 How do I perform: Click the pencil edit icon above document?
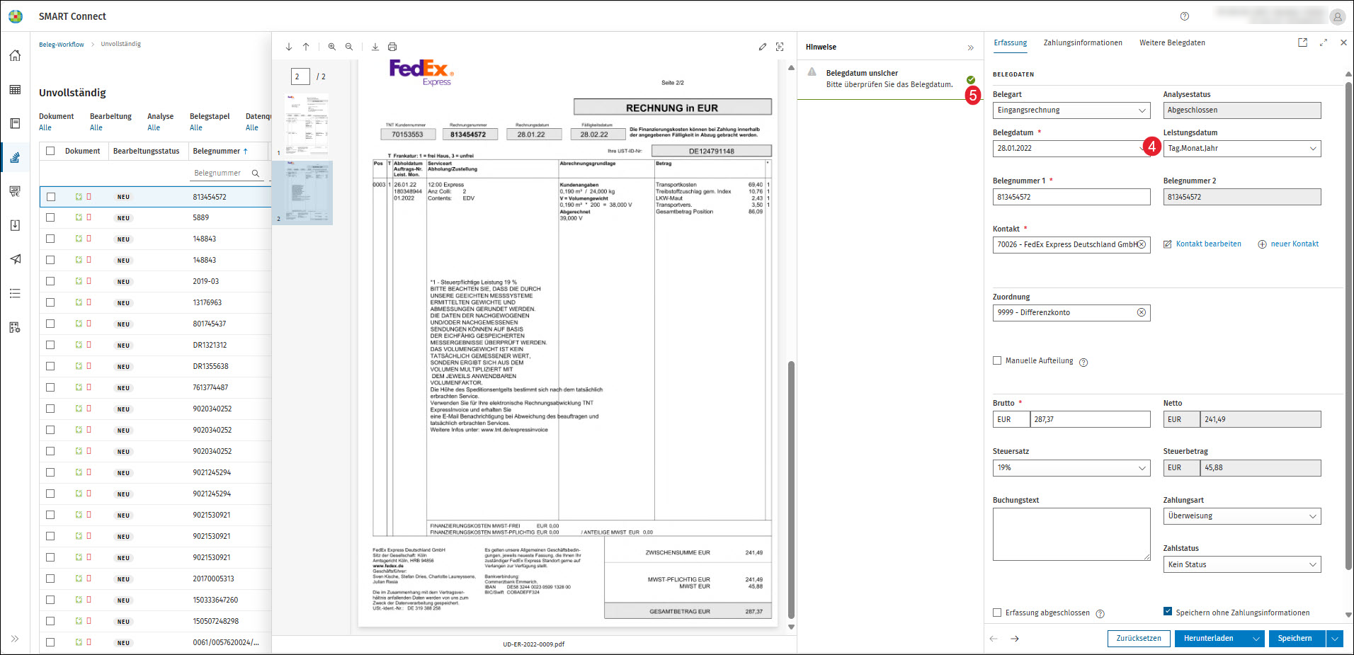763,47
